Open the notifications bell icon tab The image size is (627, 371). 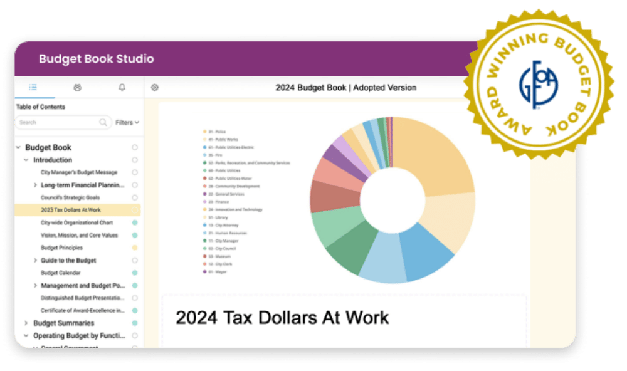coord(122,87)
